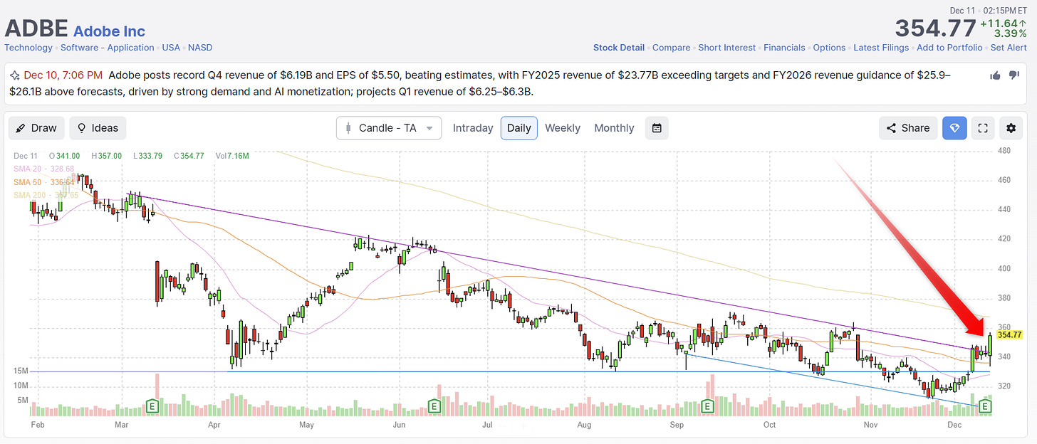Switch to Monthly timeframe
This screenshot has width=1037, height=444.
[x=614, y=128]
